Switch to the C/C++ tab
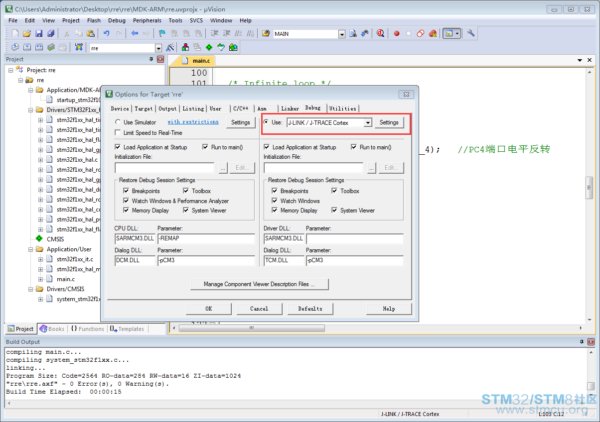 [x=241, y=108]
